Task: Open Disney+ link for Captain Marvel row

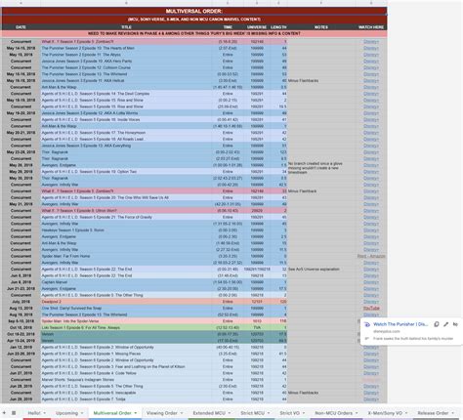Action: click(x=371, y=282)
